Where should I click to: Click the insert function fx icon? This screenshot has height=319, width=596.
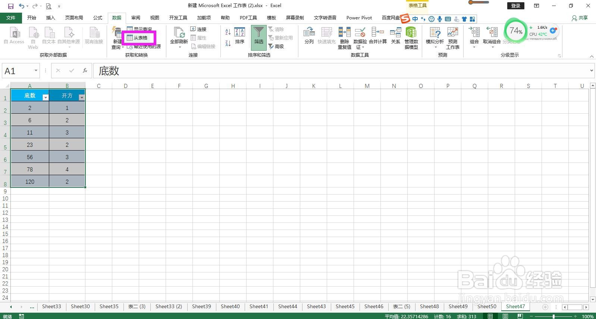pos(85,70)
